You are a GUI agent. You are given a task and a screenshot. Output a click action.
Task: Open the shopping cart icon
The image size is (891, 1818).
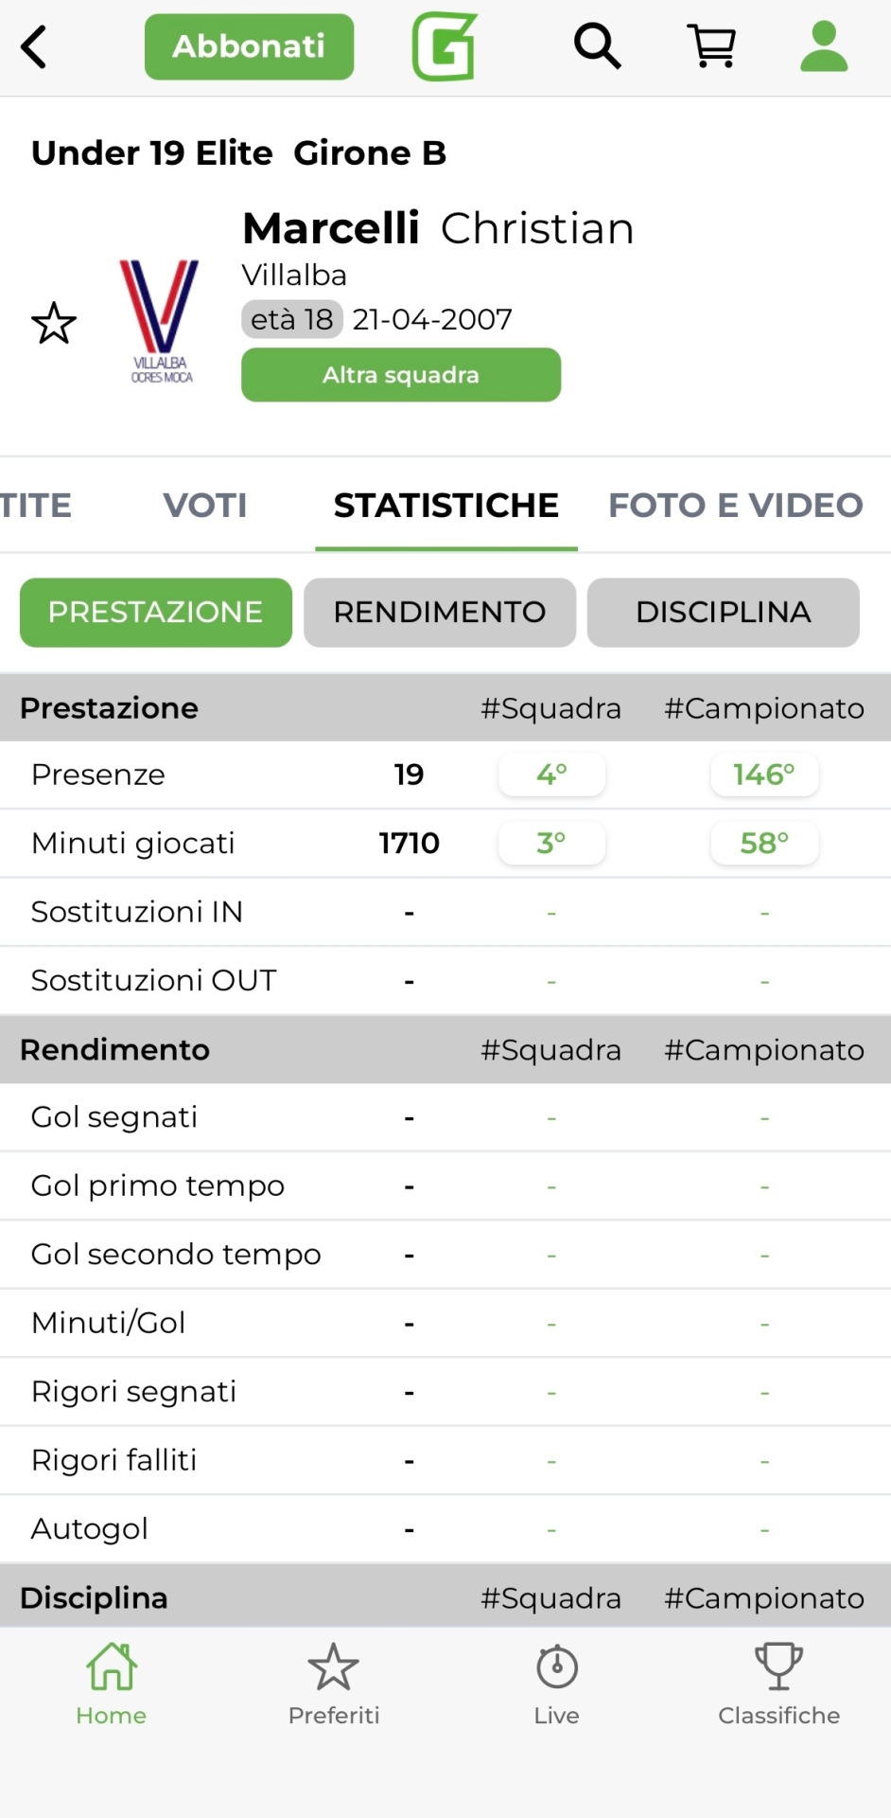(x=712, y=46)
